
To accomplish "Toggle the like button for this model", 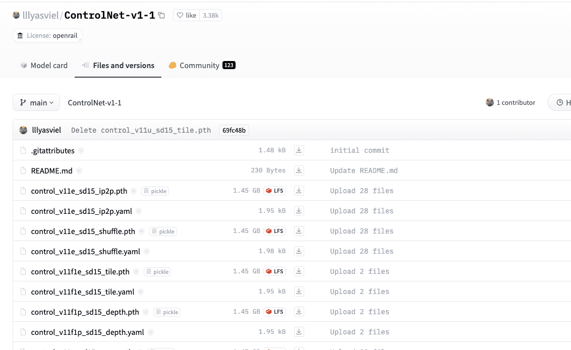I will (186, 15).
